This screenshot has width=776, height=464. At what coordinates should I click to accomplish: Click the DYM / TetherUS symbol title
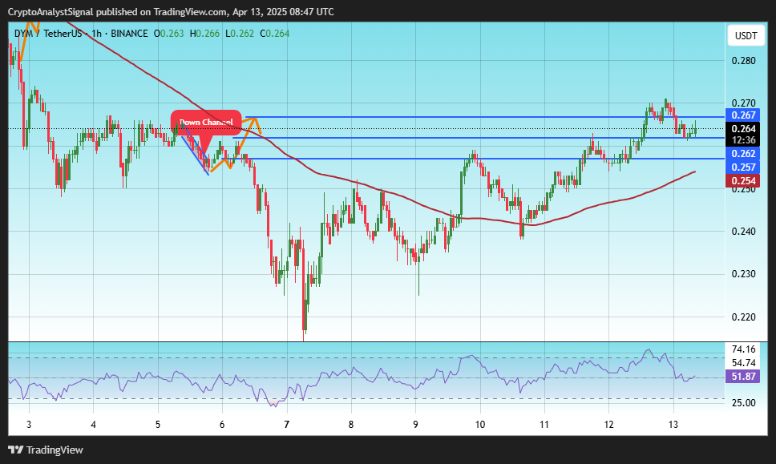coord(48,34)
